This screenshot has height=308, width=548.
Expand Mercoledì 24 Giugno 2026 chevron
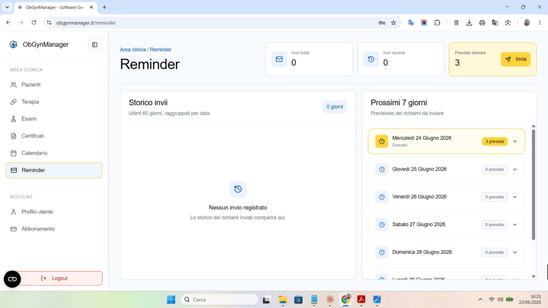pos(515,141)
